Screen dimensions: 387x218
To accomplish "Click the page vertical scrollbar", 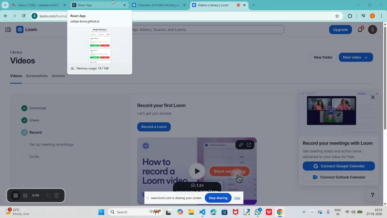I will [385, 79].
